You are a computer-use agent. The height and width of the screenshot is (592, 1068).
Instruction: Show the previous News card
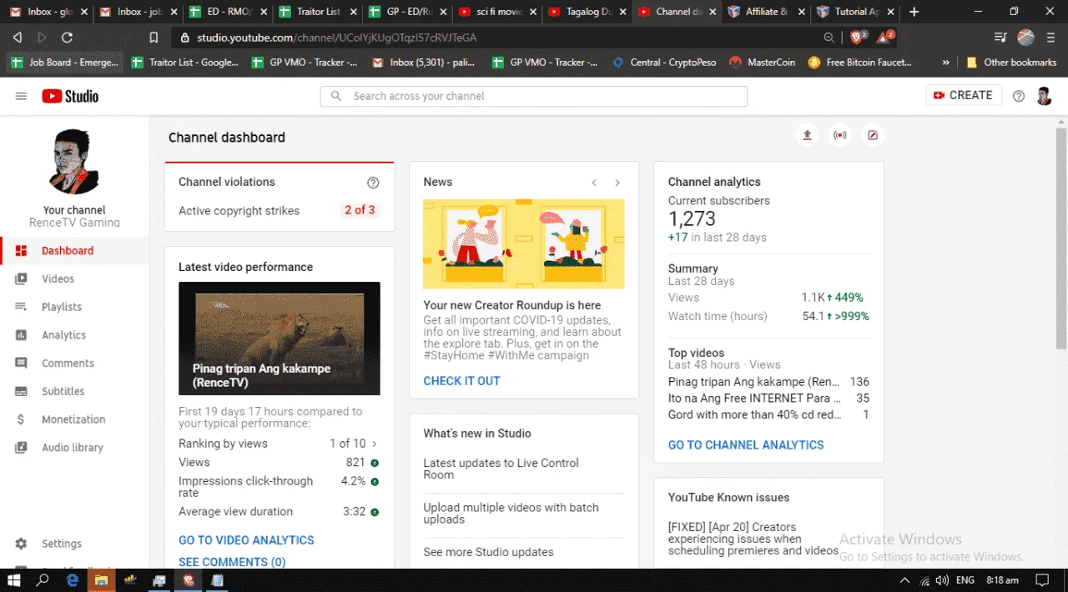594,183
